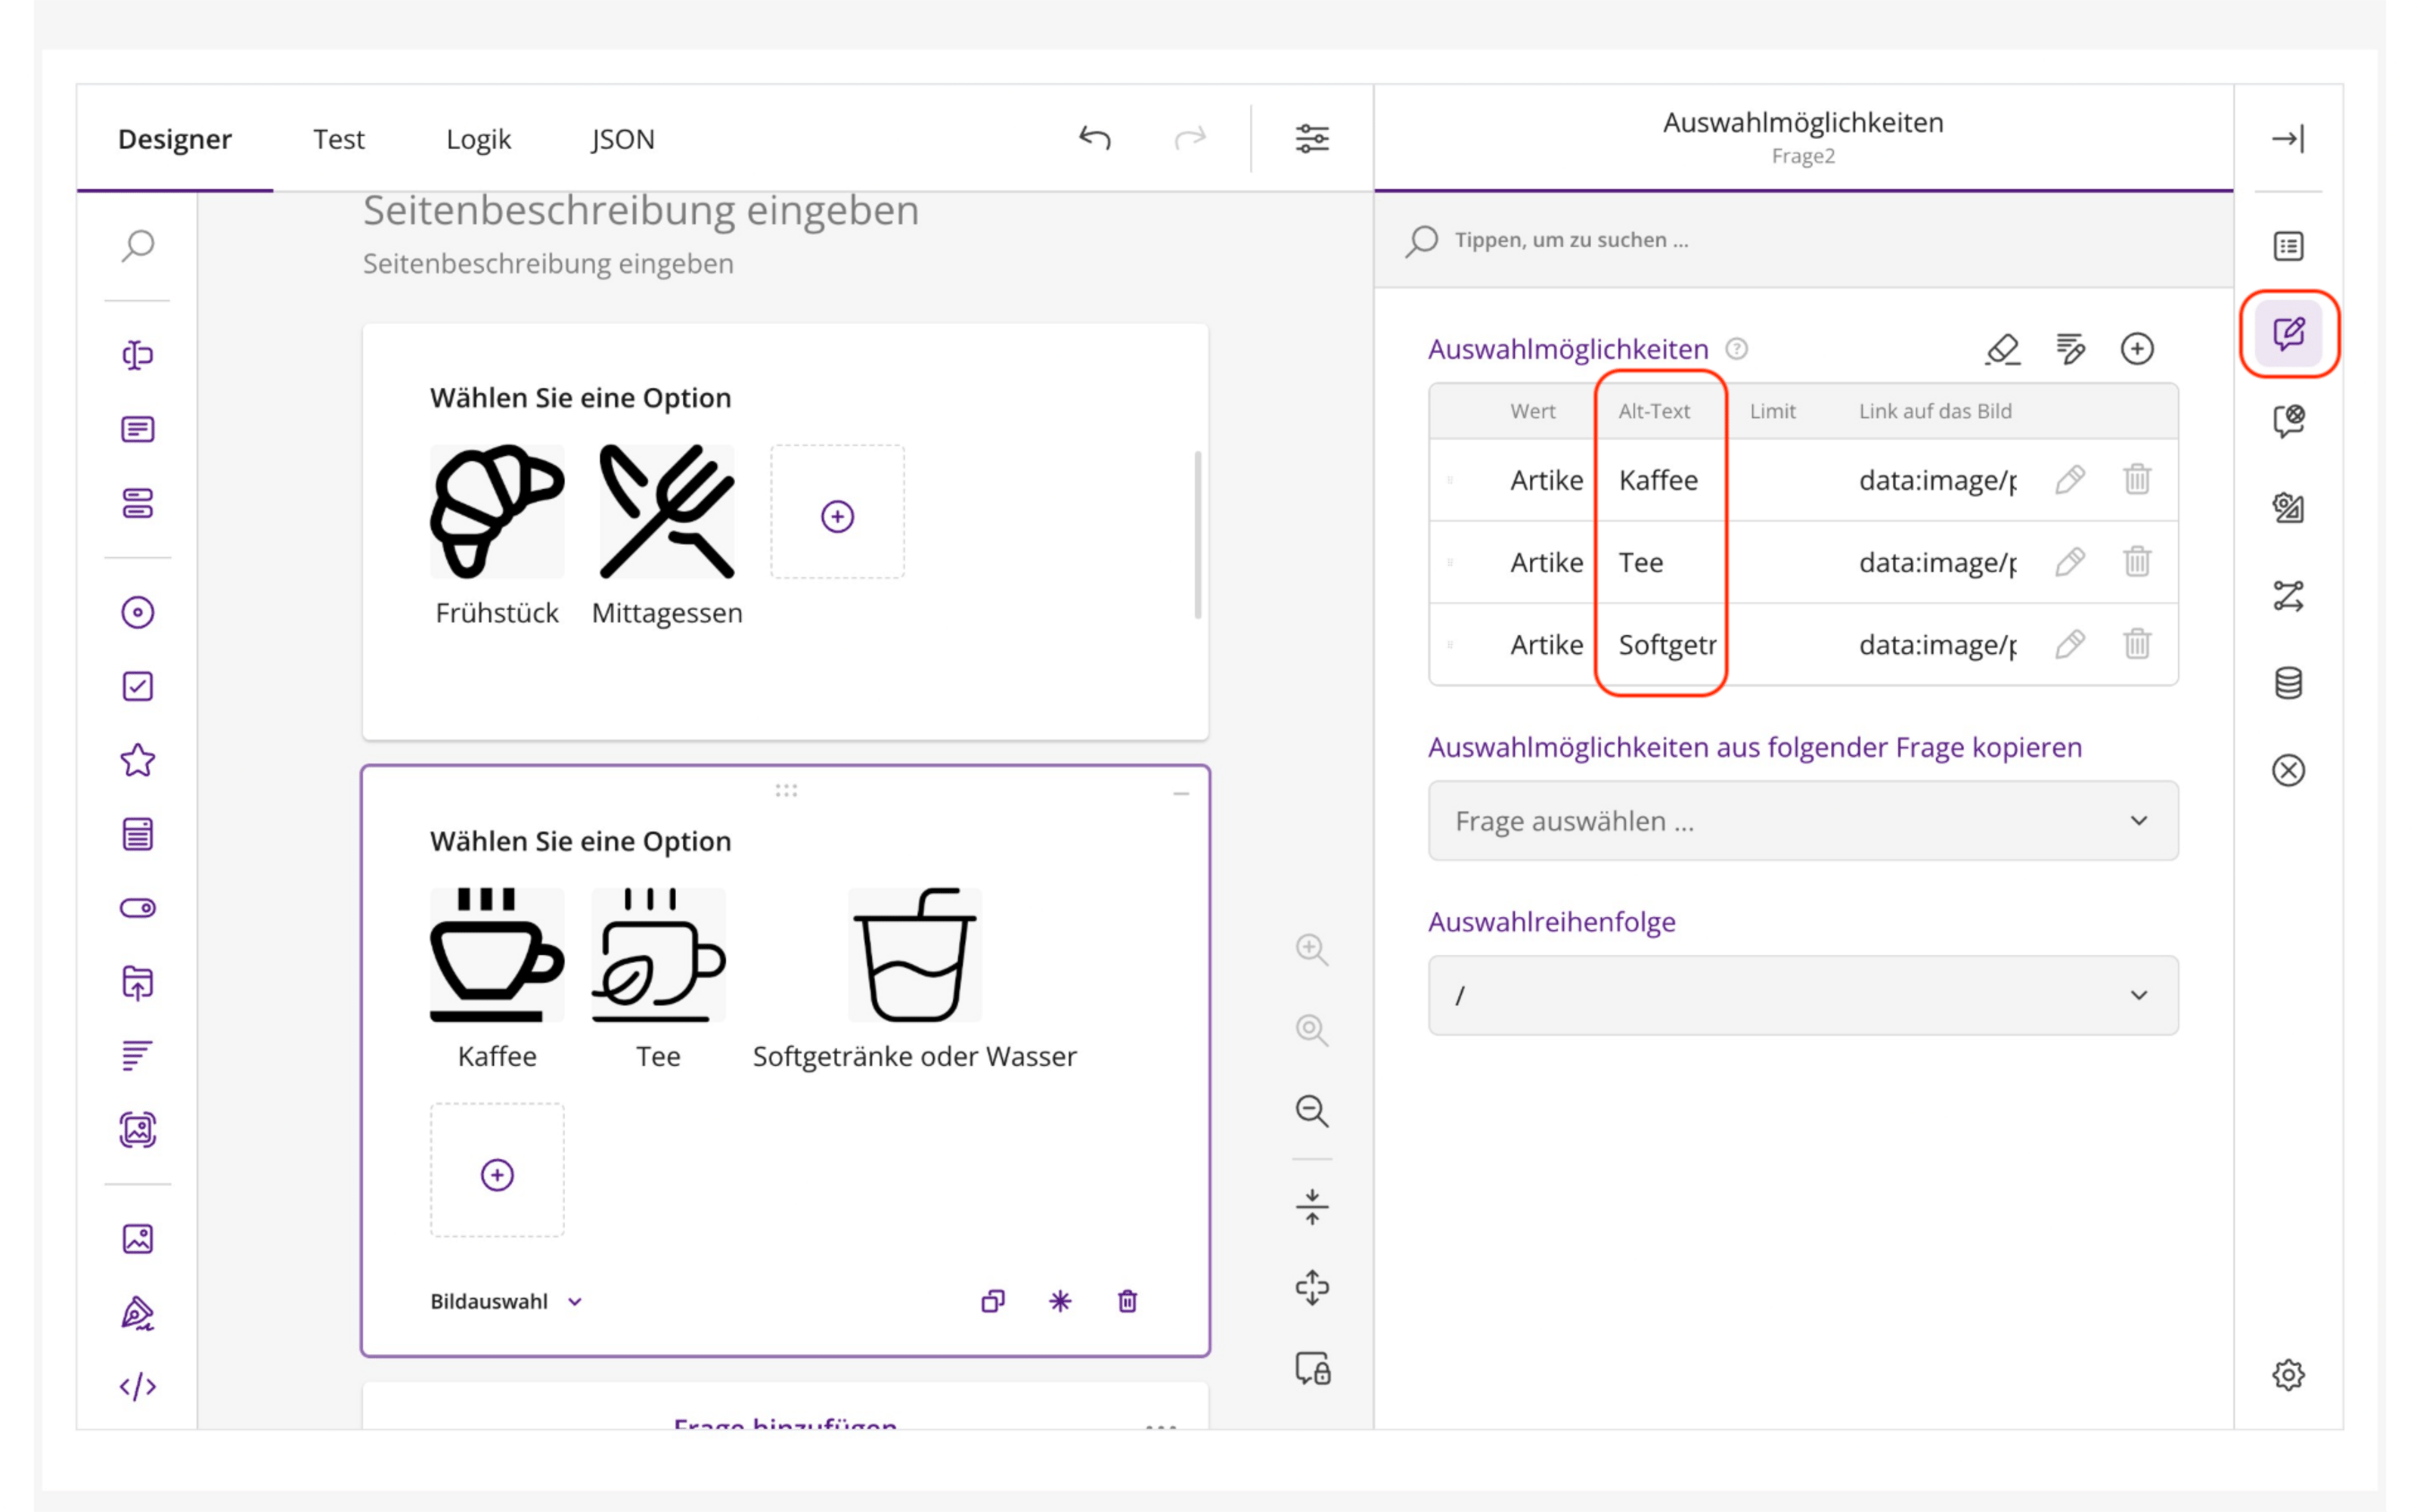Add a boolean toggle question from toolbox
The image size is (2420, 1512).
click(x=138, y=908)
